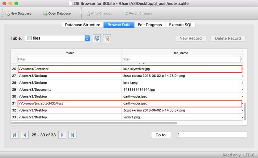
Task: Go to previous page of records
Action: 25,135
